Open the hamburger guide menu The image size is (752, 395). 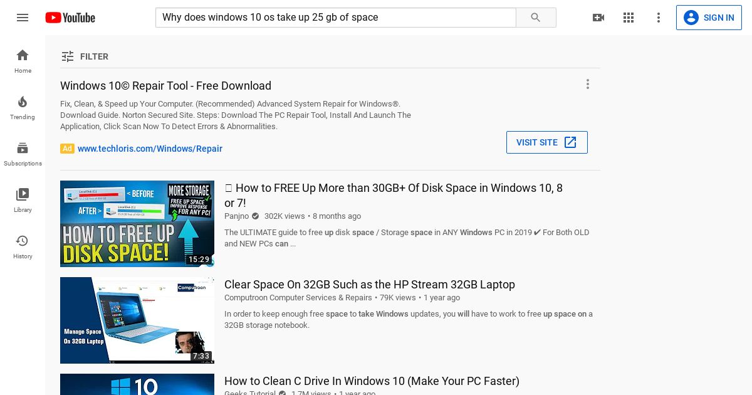23,18
